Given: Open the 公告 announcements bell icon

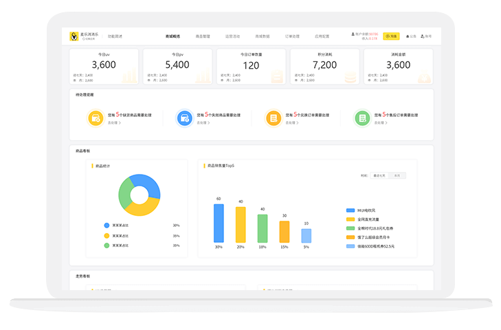Looking at the screenshot, I should [x=408, y=36].
